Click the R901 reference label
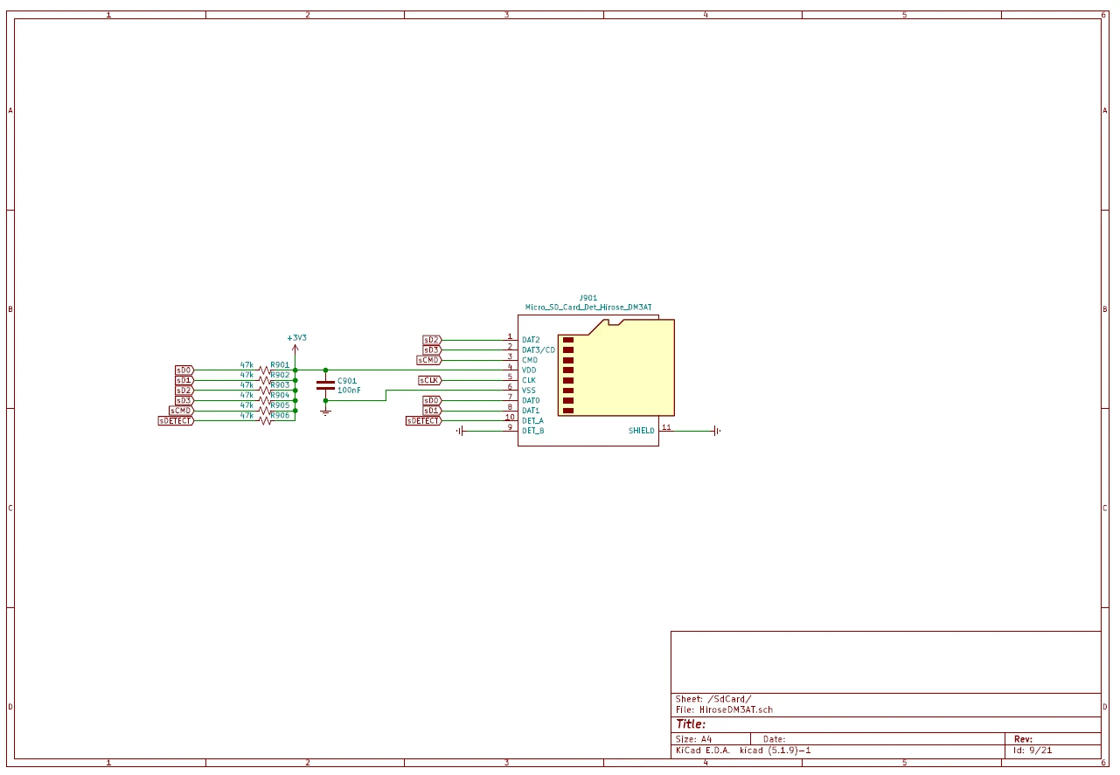The height and width of the screenshot is (775, 1120). coord(280,364)
